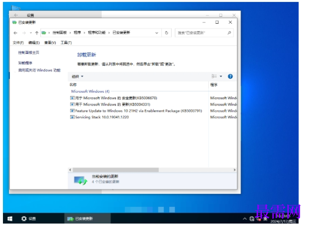This screenshot has height=227, width=310.
Task: Click icon beside KB5006670 update
Action: click(x=73, y=98)
